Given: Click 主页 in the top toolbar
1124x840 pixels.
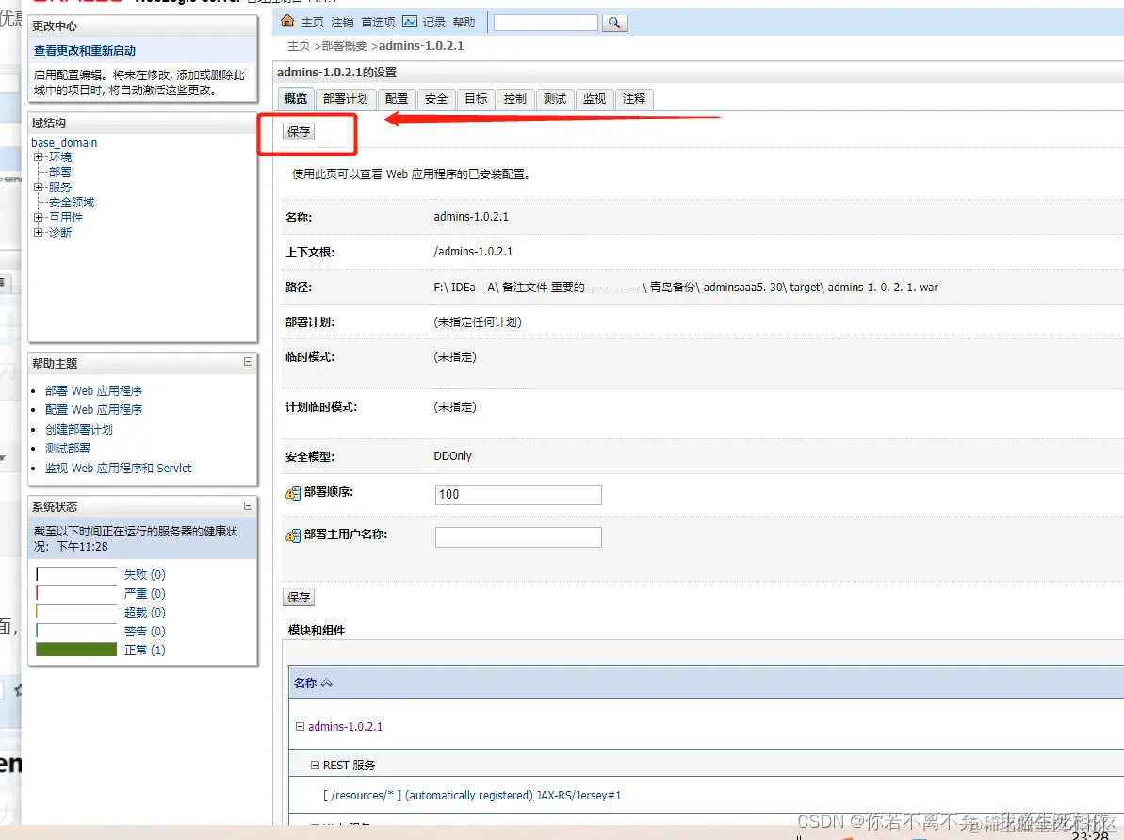Looking at the screenshot, I should tap(312, 23).
